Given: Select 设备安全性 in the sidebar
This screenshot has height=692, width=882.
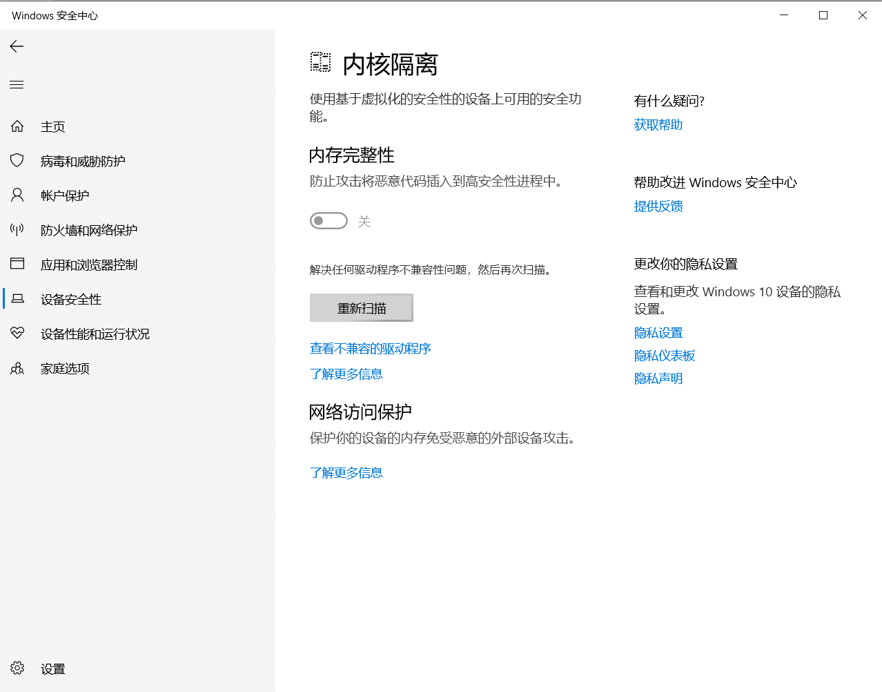Looking at the screenshot, I should pos(138,299).
